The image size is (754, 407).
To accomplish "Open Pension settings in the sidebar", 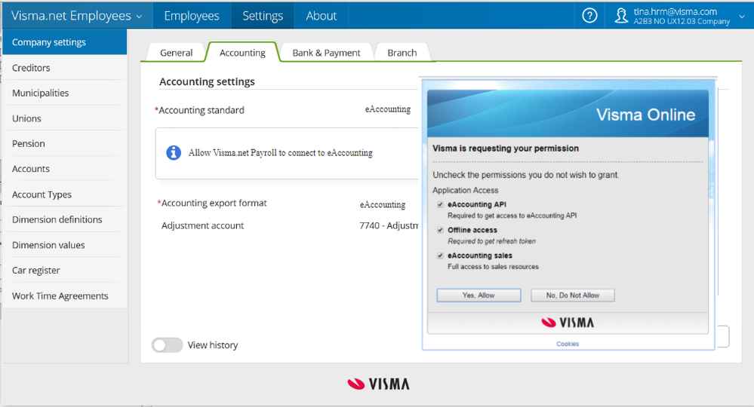I will click(x=65, y=143).
